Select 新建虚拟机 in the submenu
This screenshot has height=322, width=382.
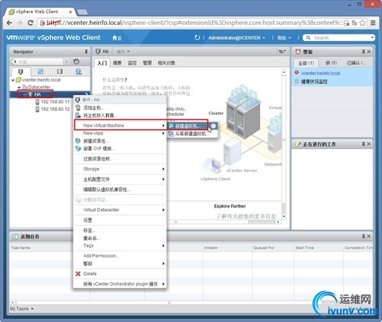[x=187, y=126]
